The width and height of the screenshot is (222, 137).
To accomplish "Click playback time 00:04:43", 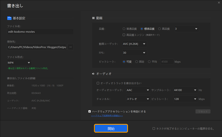I will point(36,93).
